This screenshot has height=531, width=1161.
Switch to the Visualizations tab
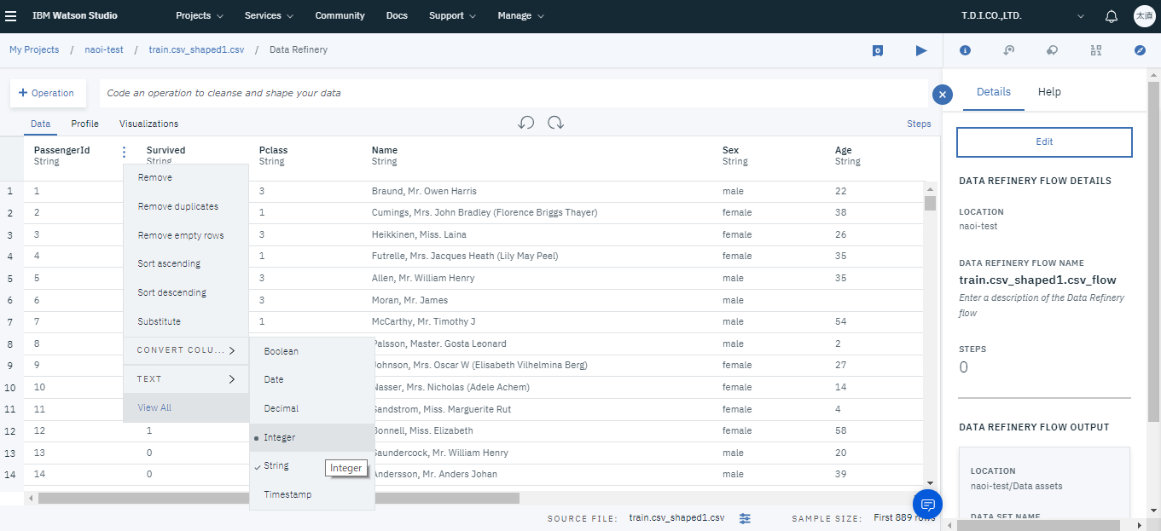point(148,124)
